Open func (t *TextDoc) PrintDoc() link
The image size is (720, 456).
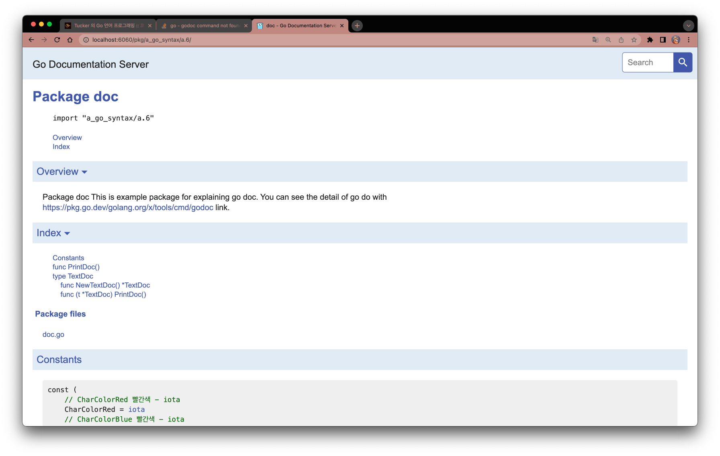click(x=103, y=294)
